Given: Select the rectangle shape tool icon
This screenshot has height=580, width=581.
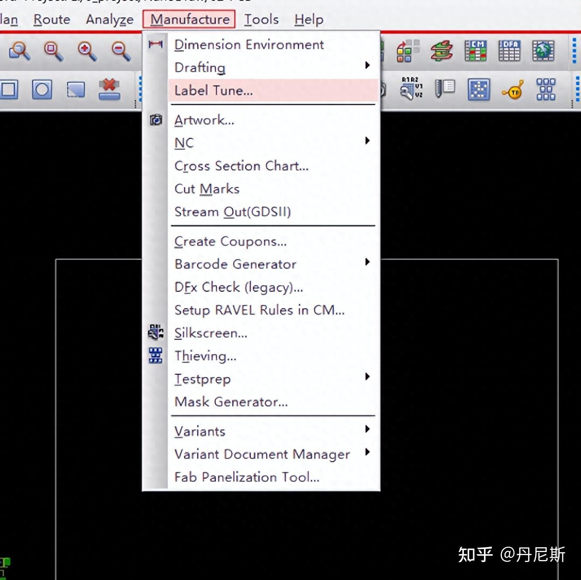Looking at the screenshot, I should (x=9, y=90).
